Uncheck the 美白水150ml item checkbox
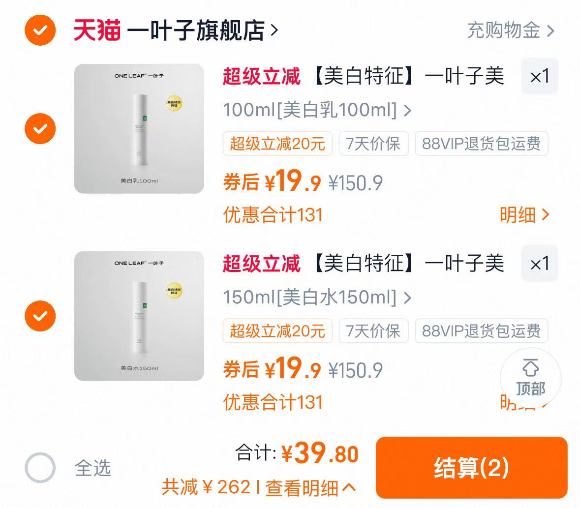Screen dimensions: 580x508 (x=40, y=316)
